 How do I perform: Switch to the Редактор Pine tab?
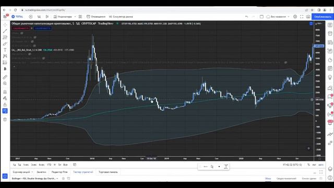click(59, 172)
